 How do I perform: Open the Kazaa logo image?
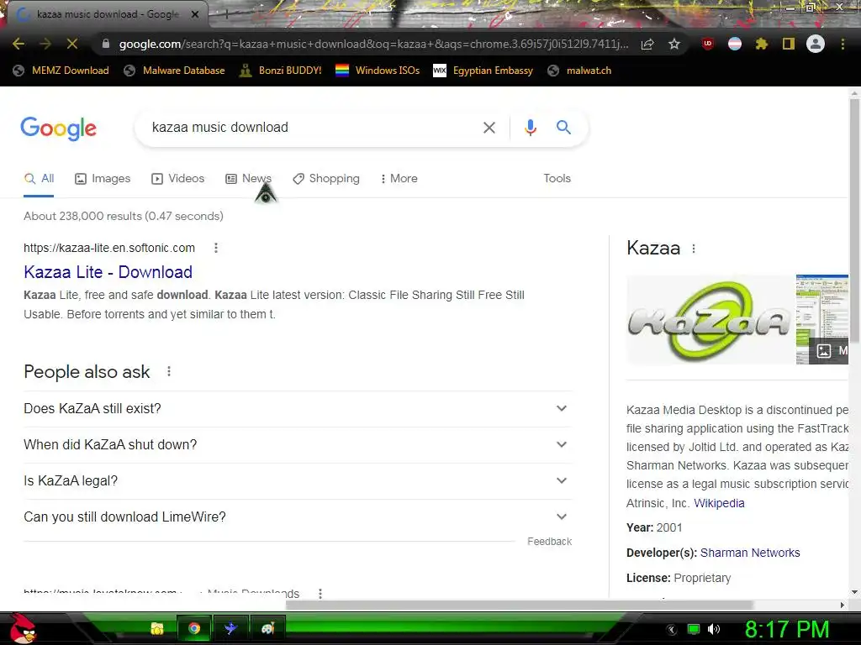pyautogui.click(x=710, y=320)
